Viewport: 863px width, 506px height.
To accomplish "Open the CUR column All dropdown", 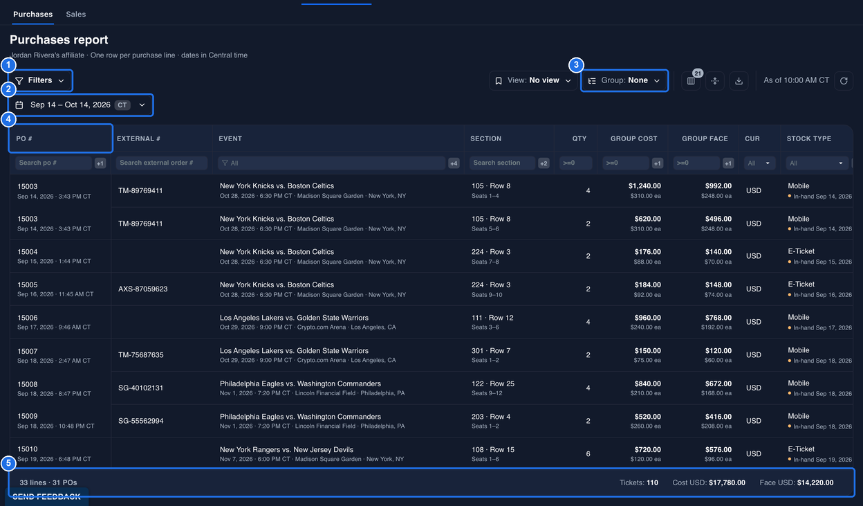I will click(x=759, y=163).
